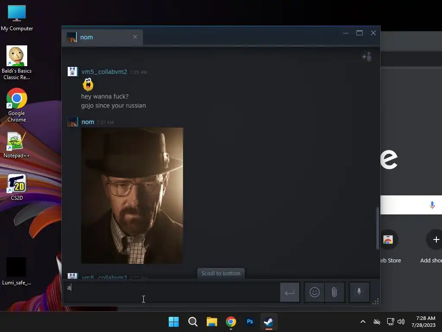Open File Explorer from the taskbar
442x332 pixels.
point(212,322)
